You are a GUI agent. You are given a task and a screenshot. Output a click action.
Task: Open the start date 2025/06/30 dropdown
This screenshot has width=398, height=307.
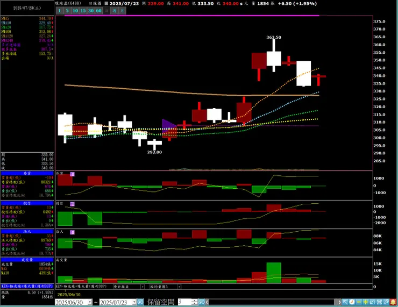(90, 302)
